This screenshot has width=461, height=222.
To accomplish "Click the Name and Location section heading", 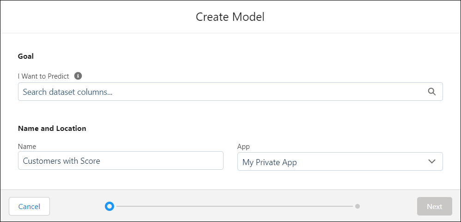I will [x=52, y=129].
